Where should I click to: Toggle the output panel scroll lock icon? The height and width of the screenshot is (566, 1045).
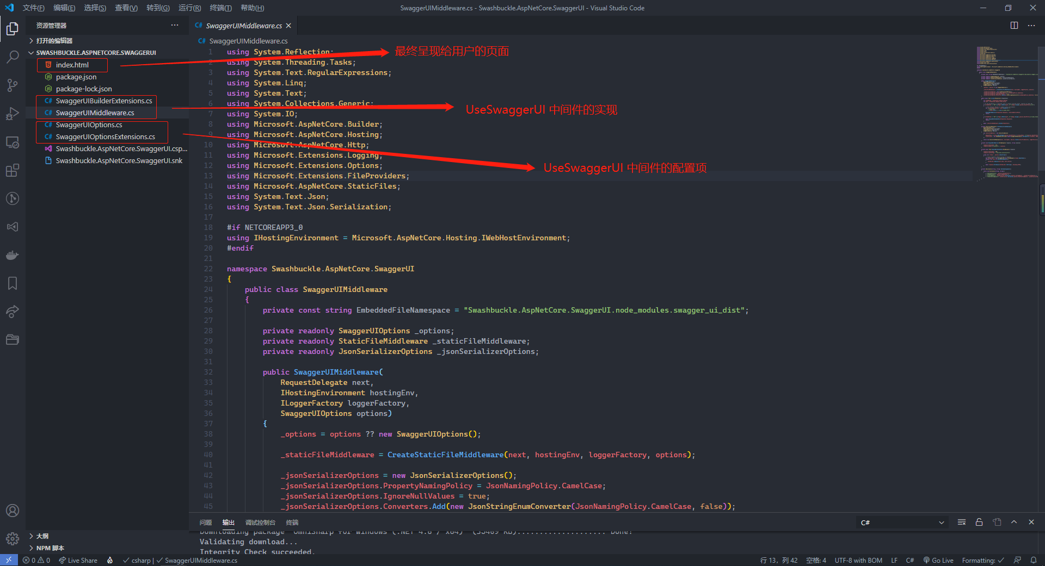979,522
